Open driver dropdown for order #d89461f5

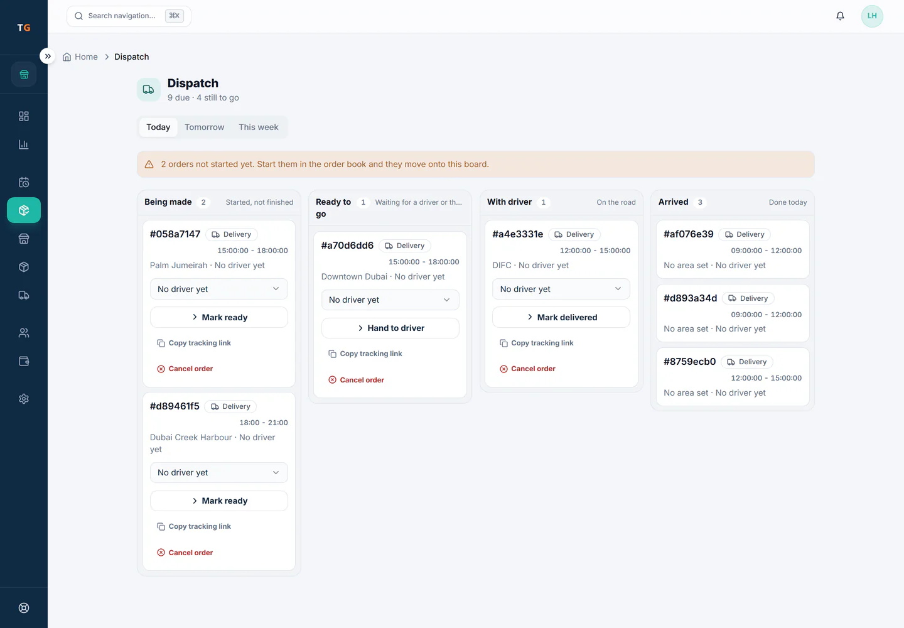click(219, 473)
